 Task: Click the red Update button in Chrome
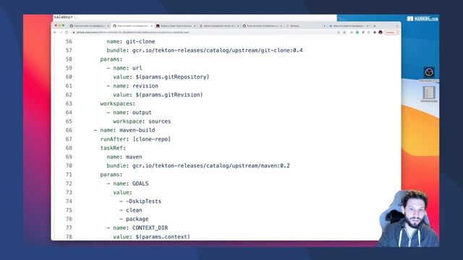(391, 32)
